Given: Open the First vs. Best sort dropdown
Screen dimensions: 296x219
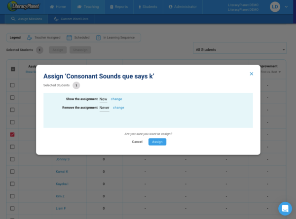Looking at the screenshot, I should [x=280, y=72].
